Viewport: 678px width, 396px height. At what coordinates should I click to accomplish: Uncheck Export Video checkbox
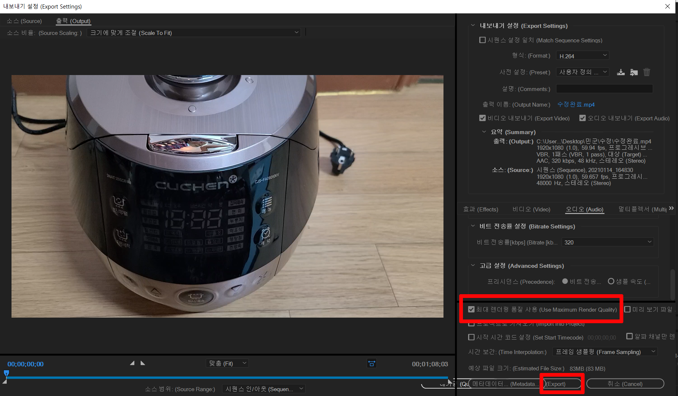tap(483, 118)
